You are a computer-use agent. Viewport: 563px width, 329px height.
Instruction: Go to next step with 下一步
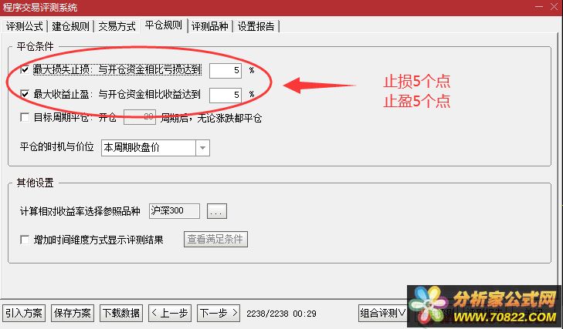coord(219,314)
